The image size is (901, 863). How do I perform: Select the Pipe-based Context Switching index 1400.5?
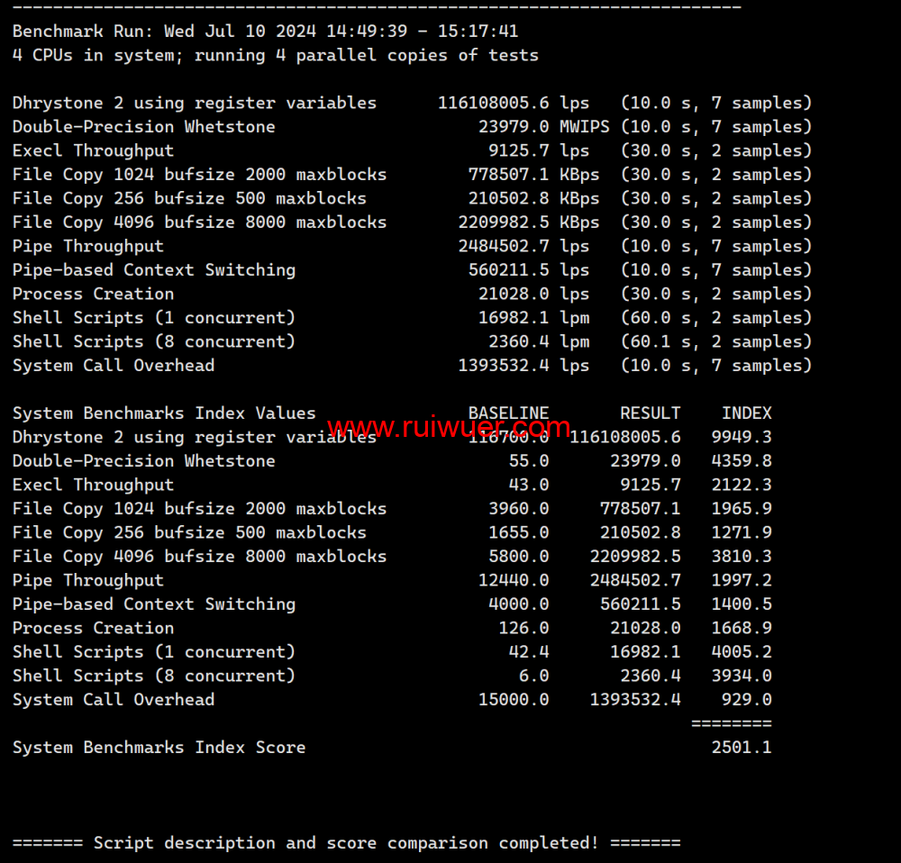(x=741, y=604)
